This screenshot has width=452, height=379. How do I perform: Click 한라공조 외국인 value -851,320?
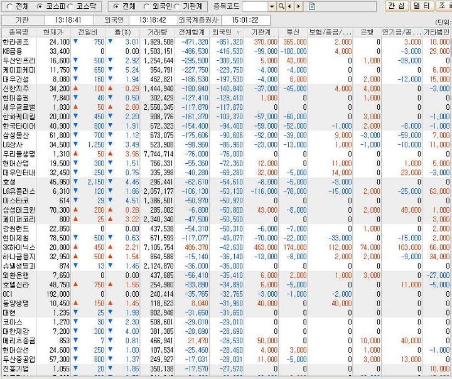click(x=231, y=42)
